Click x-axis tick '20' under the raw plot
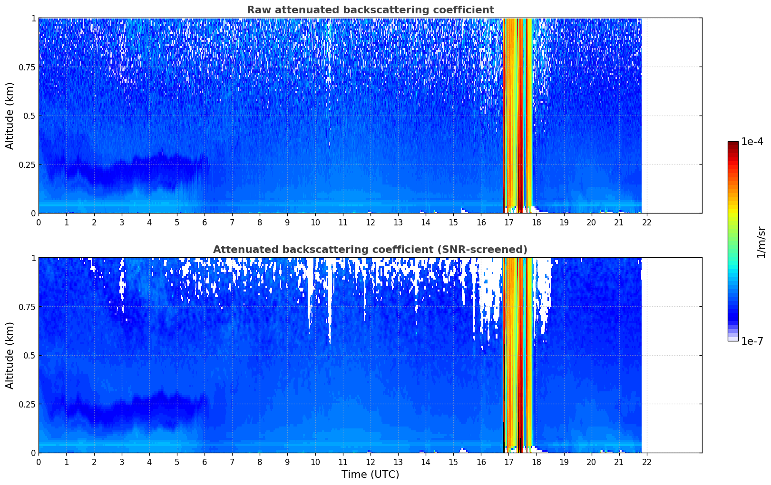 pos(591,222)
